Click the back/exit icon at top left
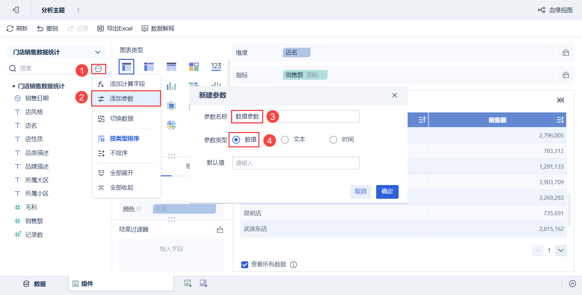 pos(16,10)
